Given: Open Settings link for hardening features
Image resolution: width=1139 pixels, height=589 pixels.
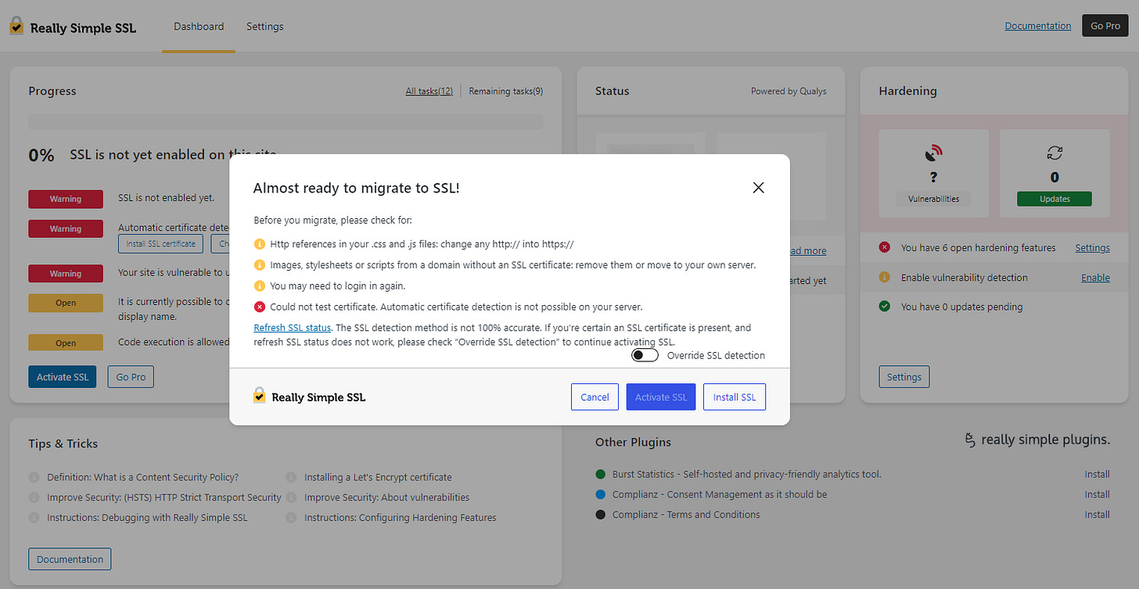Looking at the screenshot, I should click(1092, 247).
